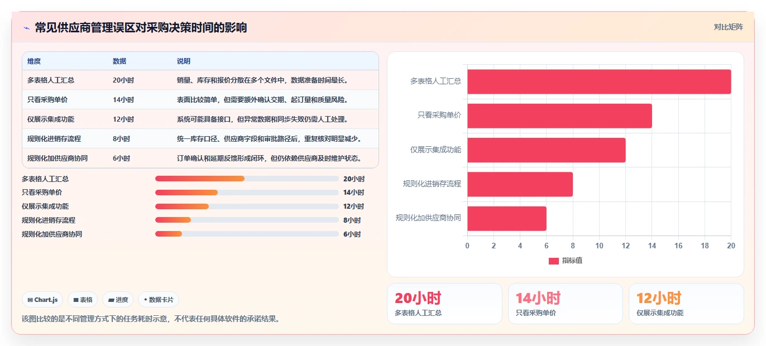Image resolution: width=766 pixels, height=346 pixels.
Task: Select the 对比矩阵 label in the header
Action: [729, 27]
